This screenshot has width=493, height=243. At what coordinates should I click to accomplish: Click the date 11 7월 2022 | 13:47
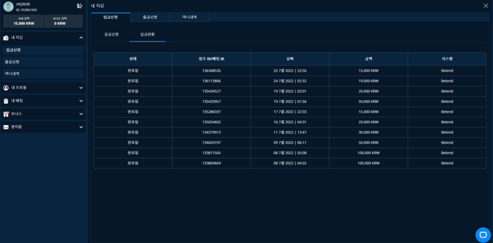point(290,132)
